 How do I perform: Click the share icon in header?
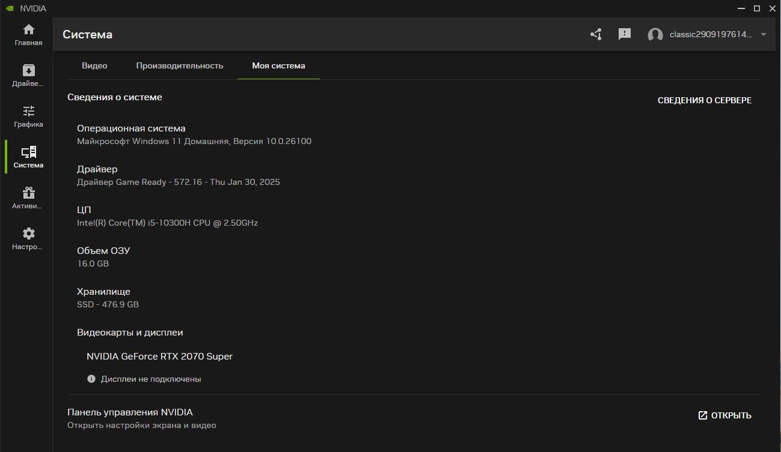click(x=596, y=34)
